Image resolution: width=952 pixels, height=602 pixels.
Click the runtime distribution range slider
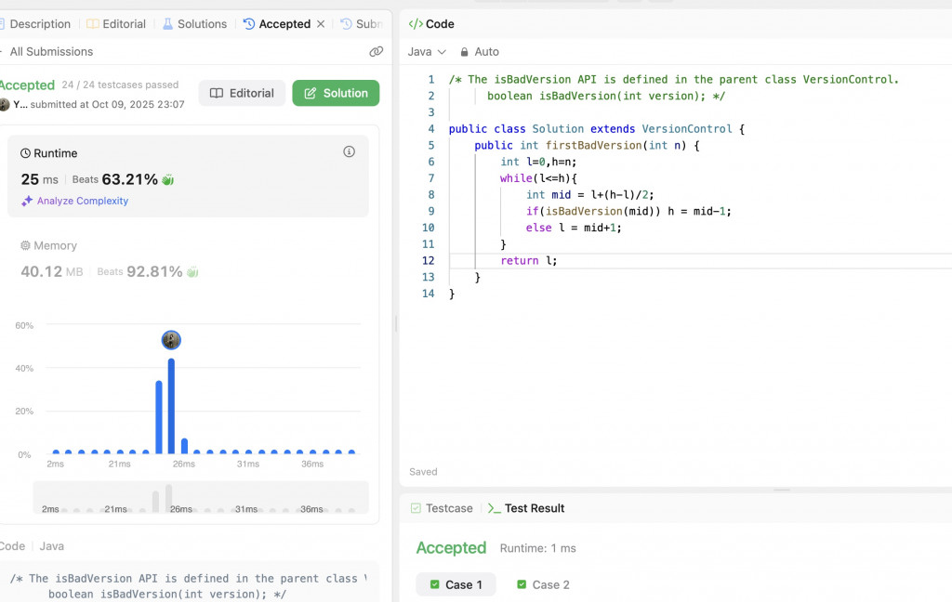[x=200, y=497]
